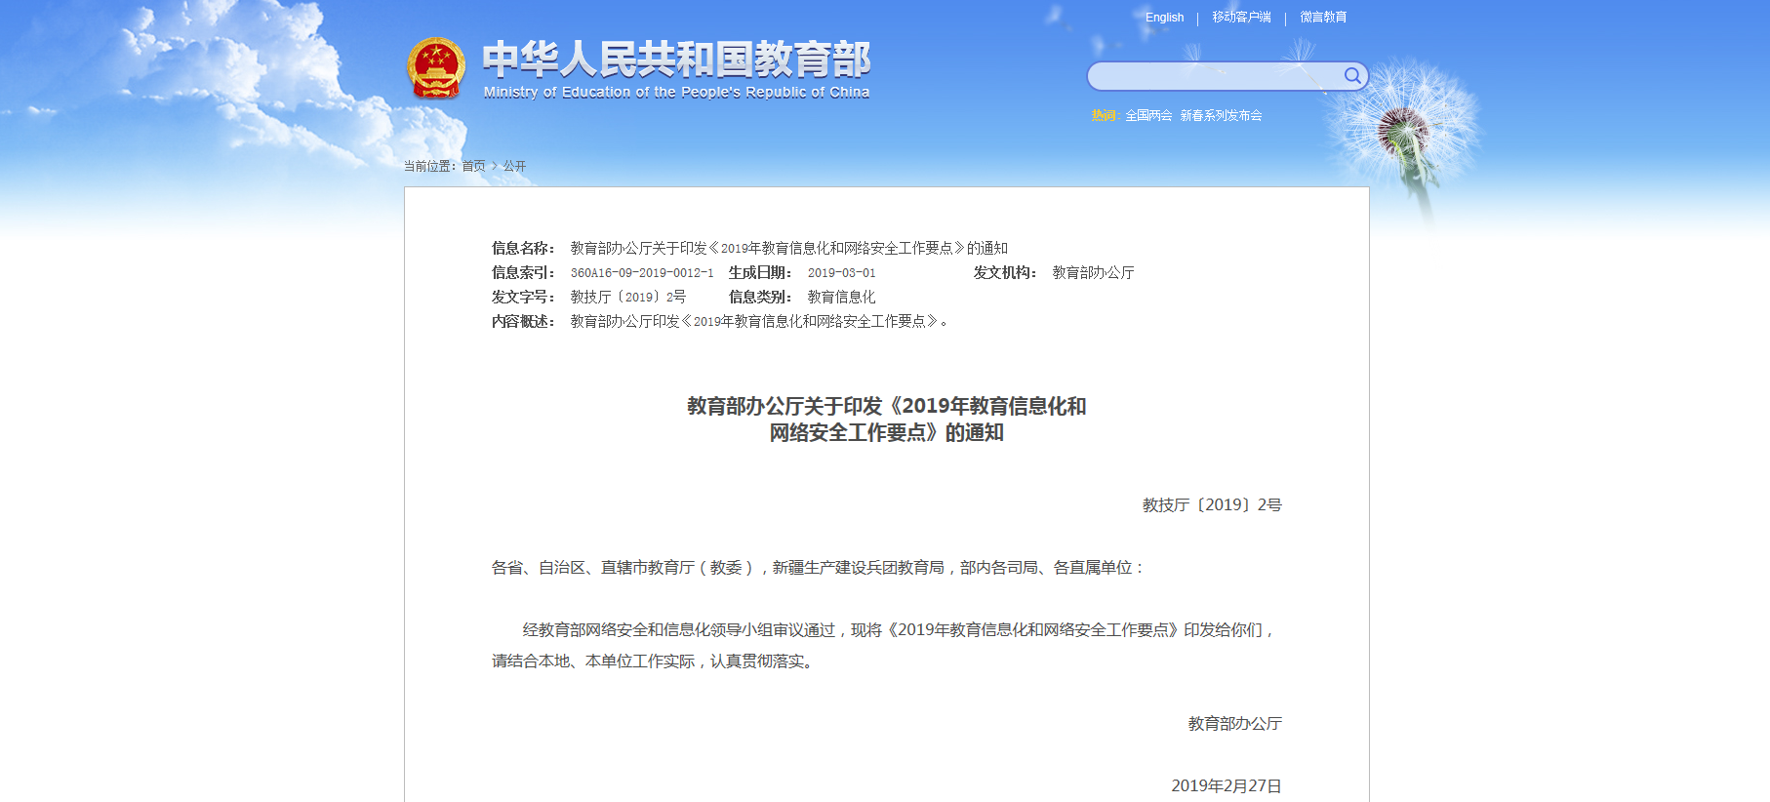This screenshot has width=1770, height=802.
Task: Click the signing date 2019年2月27日
Action: [1227, 785]
